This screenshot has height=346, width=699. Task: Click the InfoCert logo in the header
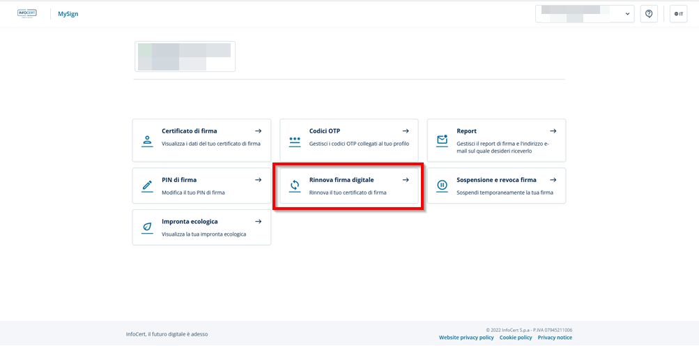pos(26,13)
